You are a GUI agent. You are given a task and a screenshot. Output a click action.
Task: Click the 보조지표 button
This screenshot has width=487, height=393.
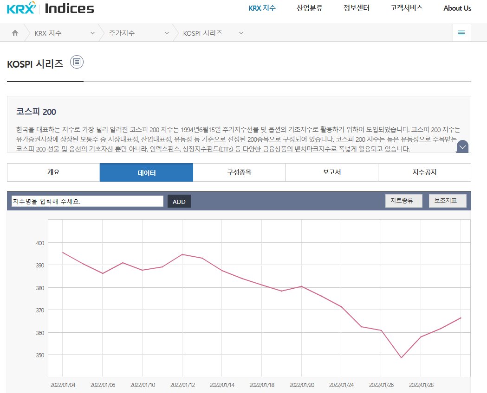pos(448,201)
